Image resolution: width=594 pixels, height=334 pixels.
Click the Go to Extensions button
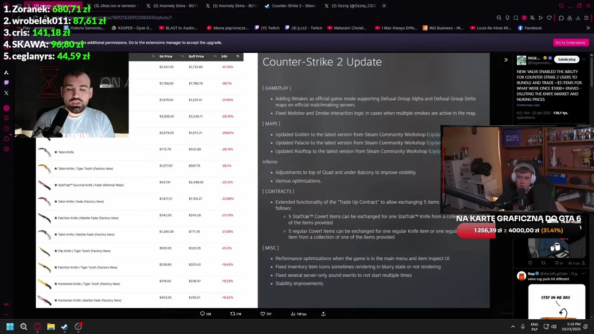[x=570, y=43]
